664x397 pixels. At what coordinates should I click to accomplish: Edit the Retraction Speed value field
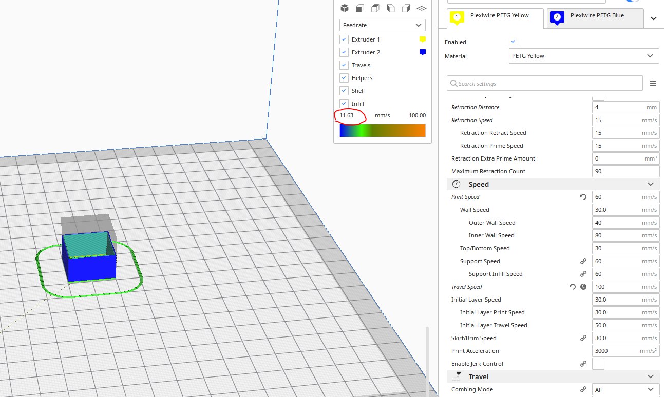tap(626, 120)
